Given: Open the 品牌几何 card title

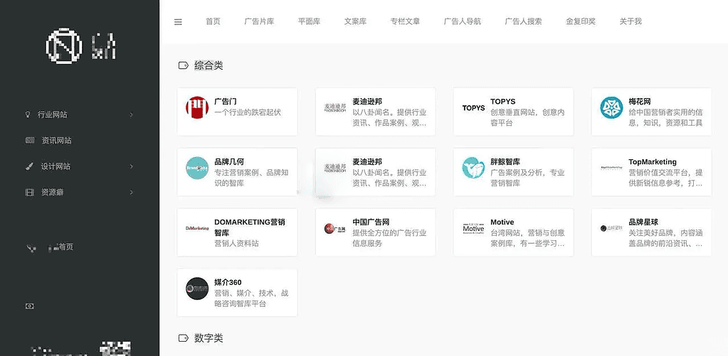Looking at the screenshot, I should (229, 162).
